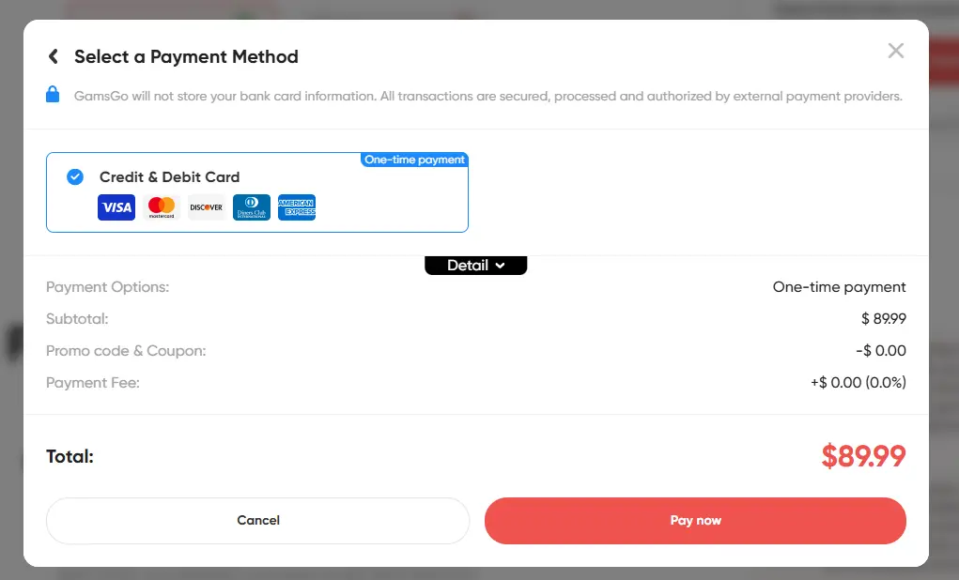Click the Visa card logo
Viewport: 959px width, 580px height.
click(116, 207)
